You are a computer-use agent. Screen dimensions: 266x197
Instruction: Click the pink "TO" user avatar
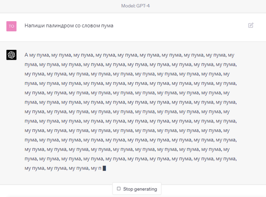pyautogui.click(x=11, y=26)
